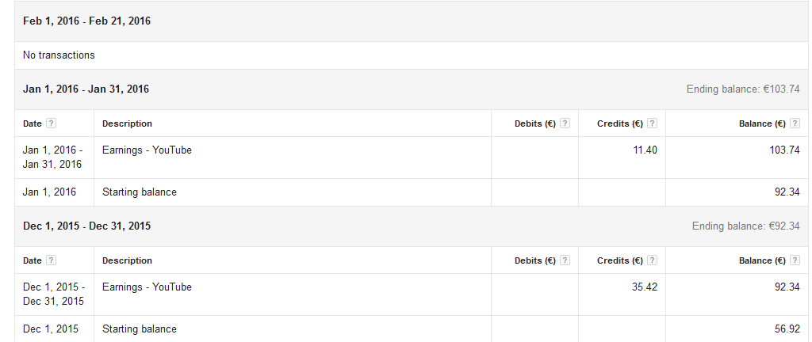Select the 35.42 credits amount
The height and width of the screenshot is (342, 812).
click(x=644, y=287)
